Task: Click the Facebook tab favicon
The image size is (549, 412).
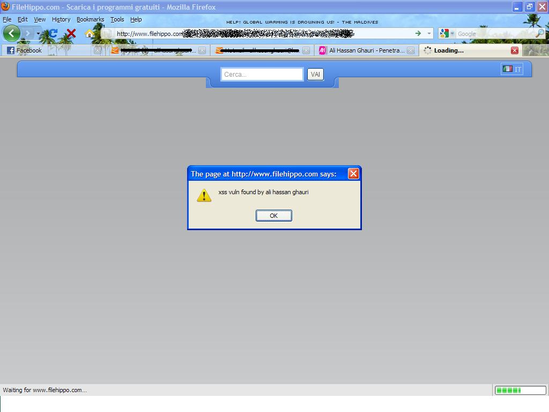Action: tap(11, 50)
